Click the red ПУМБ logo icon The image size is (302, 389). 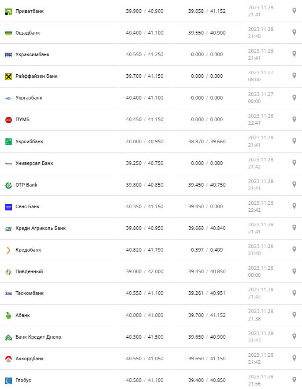tap(8, 120)
